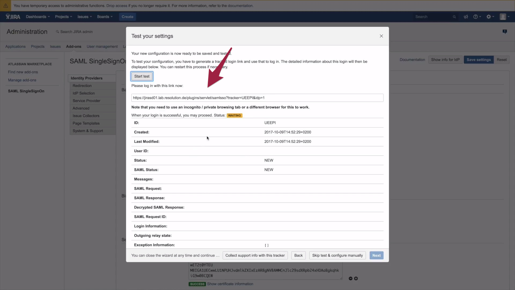Open the help question mark menu
Image resolution: width=515 pixels, height=290 pixels.
pos(477,17)
